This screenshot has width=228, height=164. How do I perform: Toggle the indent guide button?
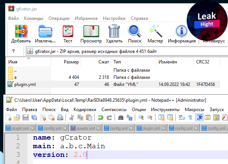pos(199,117)
